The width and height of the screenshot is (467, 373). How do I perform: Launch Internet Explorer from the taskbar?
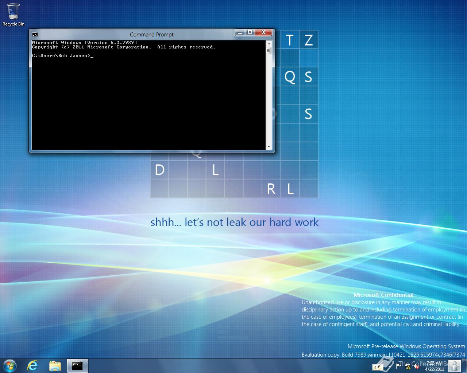(x=32, y=366)
